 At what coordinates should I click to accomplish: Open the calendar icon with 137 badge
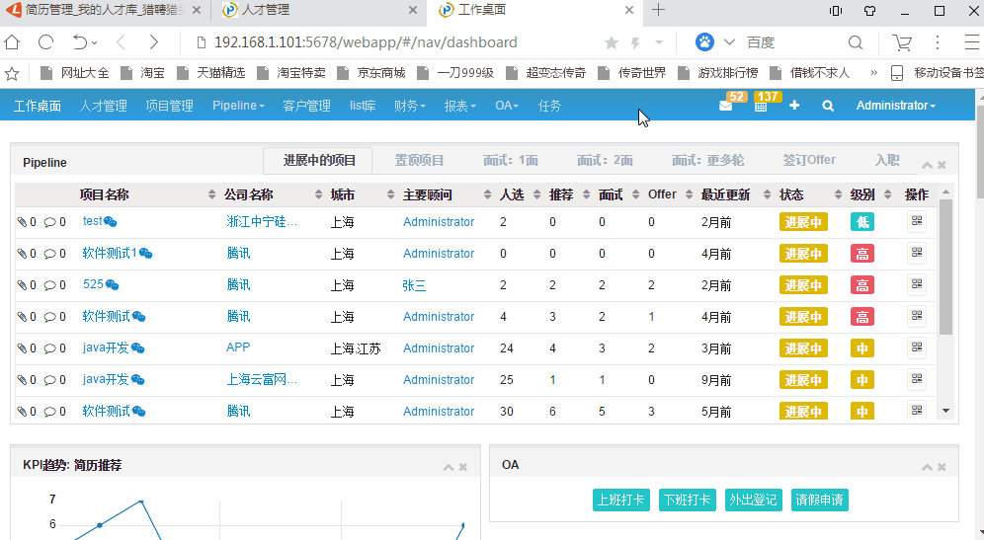(761, 106)
